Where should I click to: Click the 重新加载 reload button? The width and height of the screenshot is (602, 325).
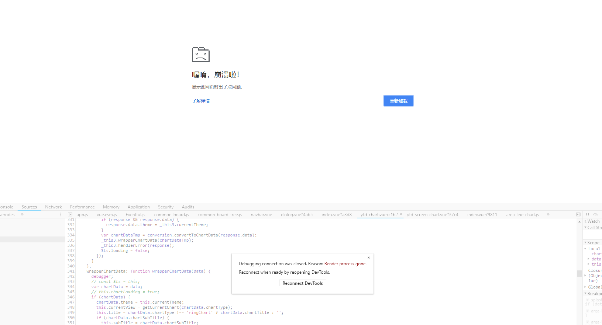click(x=399, y=101)
